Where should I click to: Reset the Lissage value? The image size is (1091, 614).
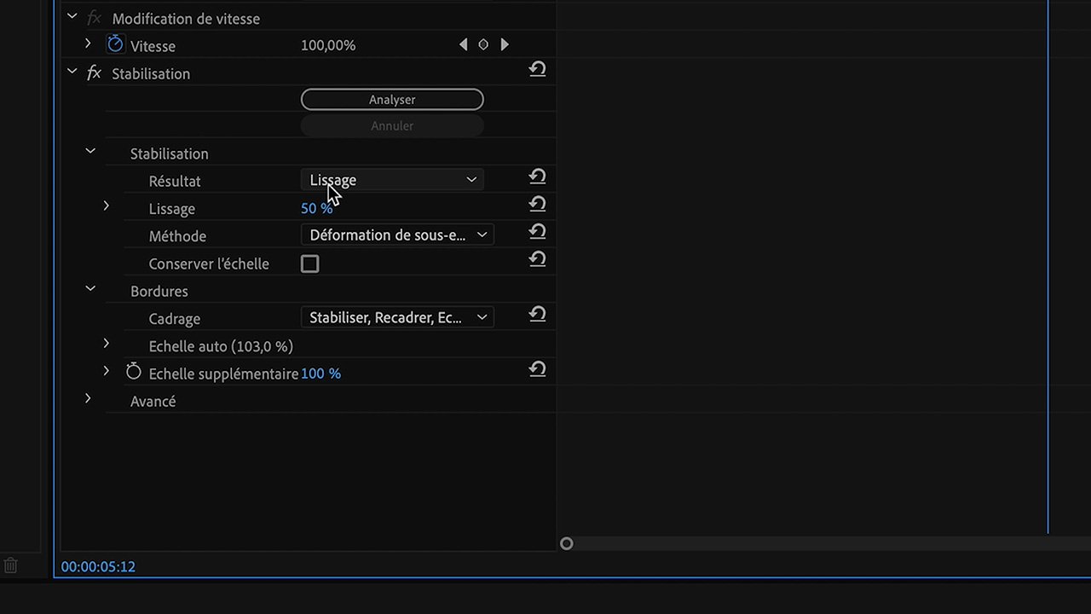click(537, 205)
